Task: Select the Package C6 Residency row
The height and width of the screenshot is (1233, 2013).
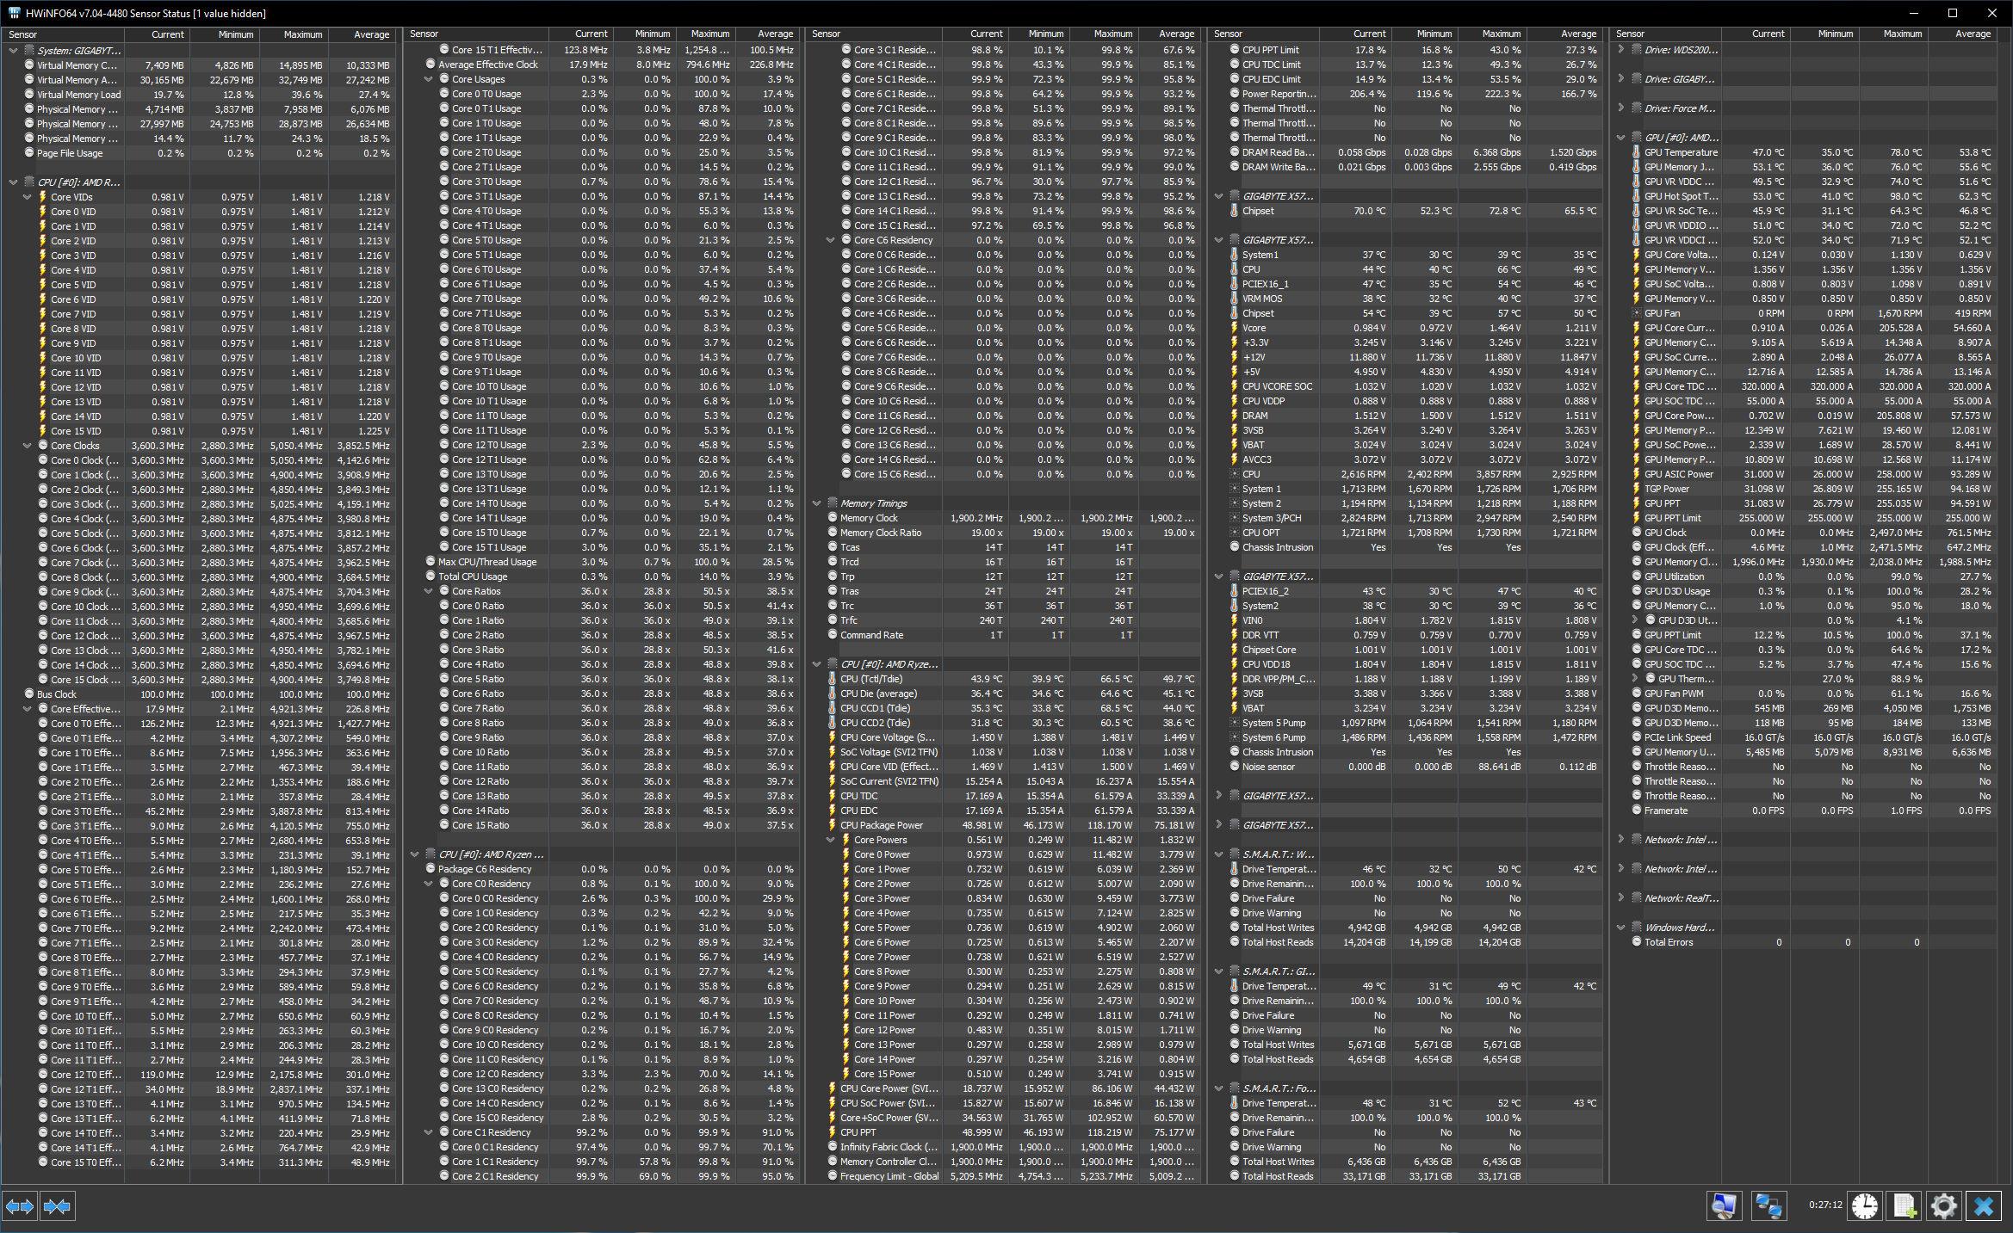Action: coord(601,869)
